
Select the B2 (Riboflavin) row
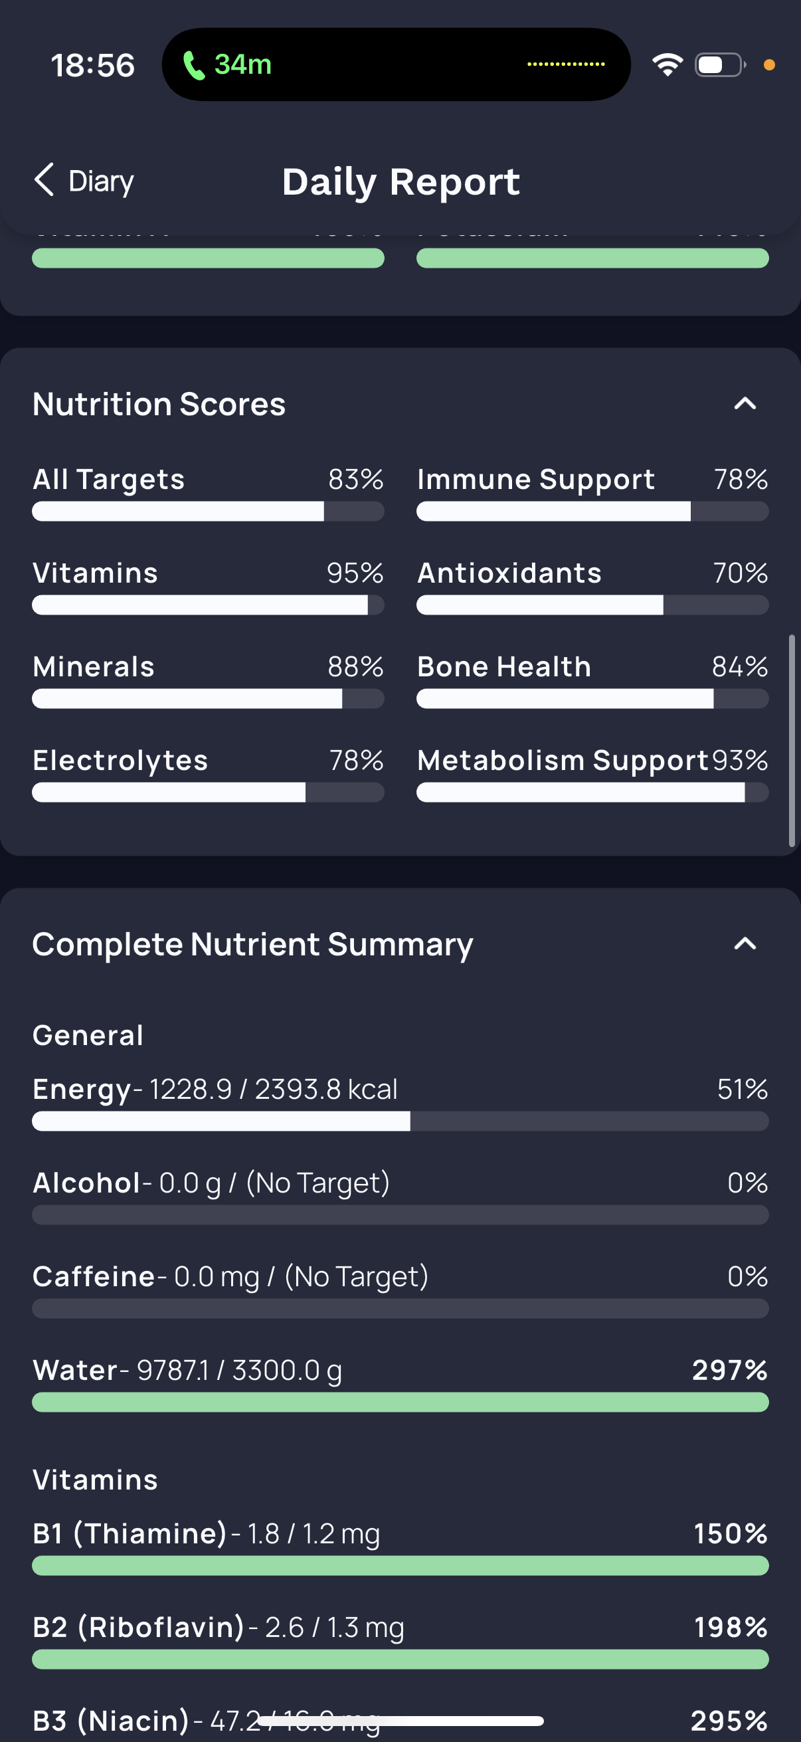coord(400,1640)
